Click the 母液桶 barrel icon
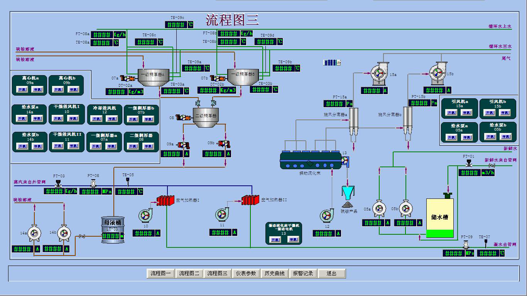The width and height of the screenshot is (527, 296). 113,229
